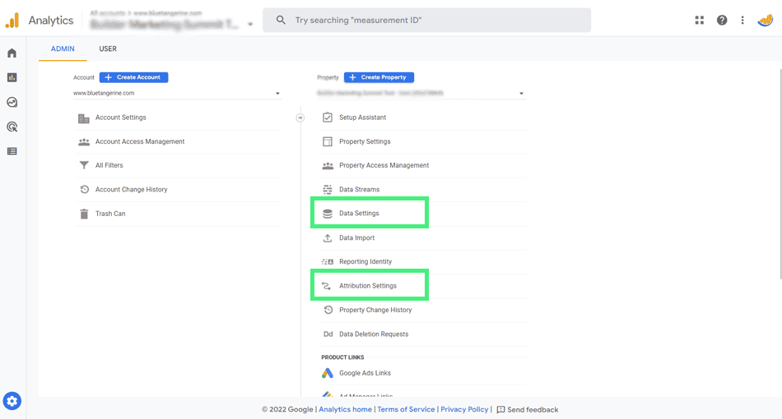The image size is (782, 419).
Task: Open the Google apps grid icon
Action: (699, 21)
